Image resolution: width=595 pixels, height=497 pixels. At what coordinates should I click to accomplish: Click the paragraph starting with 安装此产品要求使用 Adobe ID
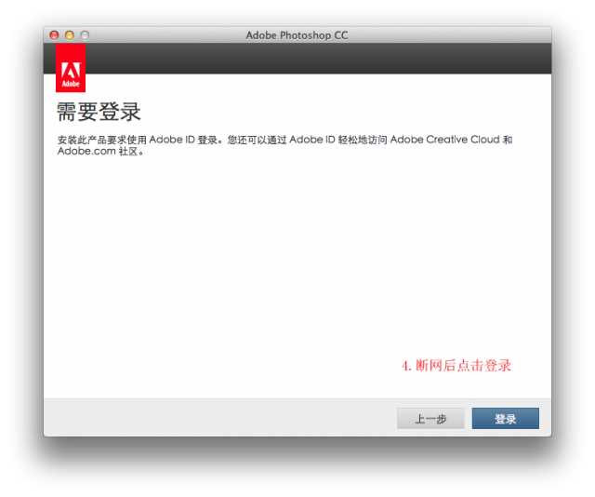284,145
